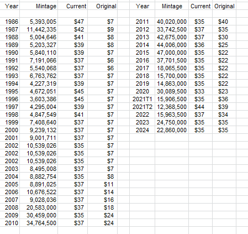Screen dimensions: 248x234
Task: Click mintage 37,701,500 for 2016
Action: [x=172, y=60]
